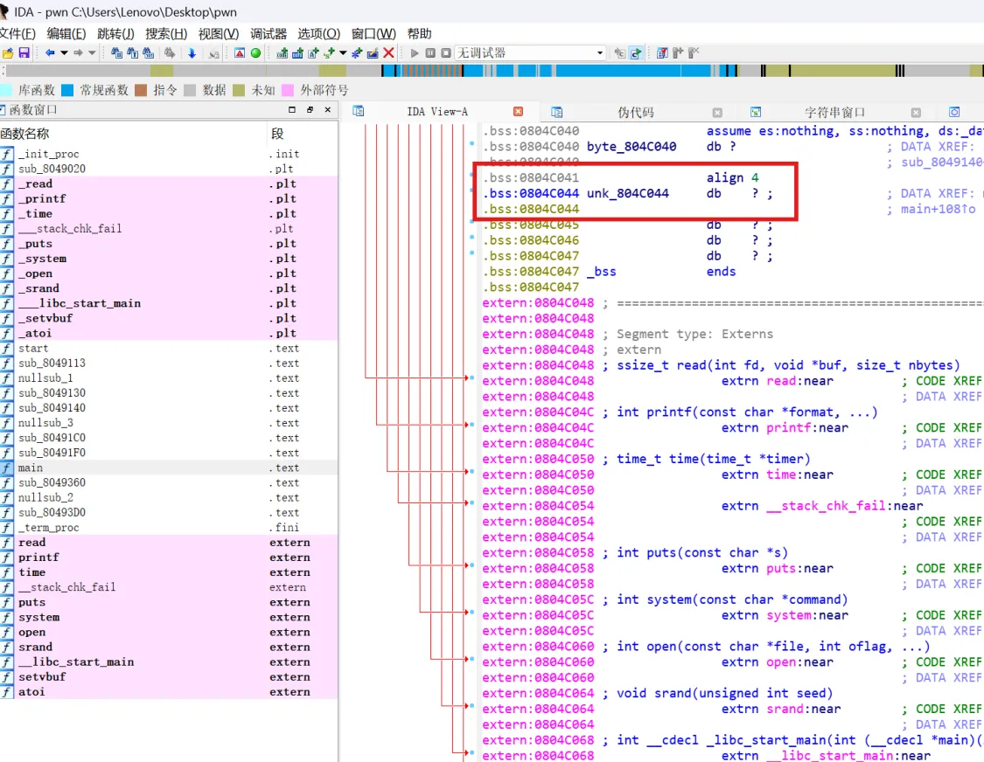Click the delete breakpoint icon with X

pyautogui.click(x=694, y=53)
